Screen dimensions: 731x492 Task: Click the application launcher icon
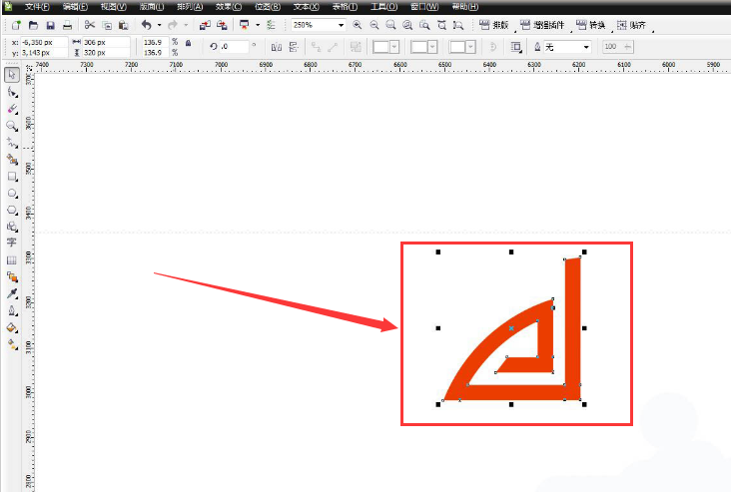point(245,25)
